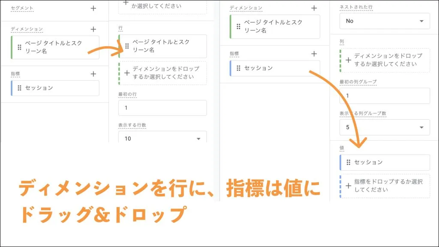Viewport: 439px width, 247px height.
Task: Click the 最初の行 label
Action: point(127,94)
